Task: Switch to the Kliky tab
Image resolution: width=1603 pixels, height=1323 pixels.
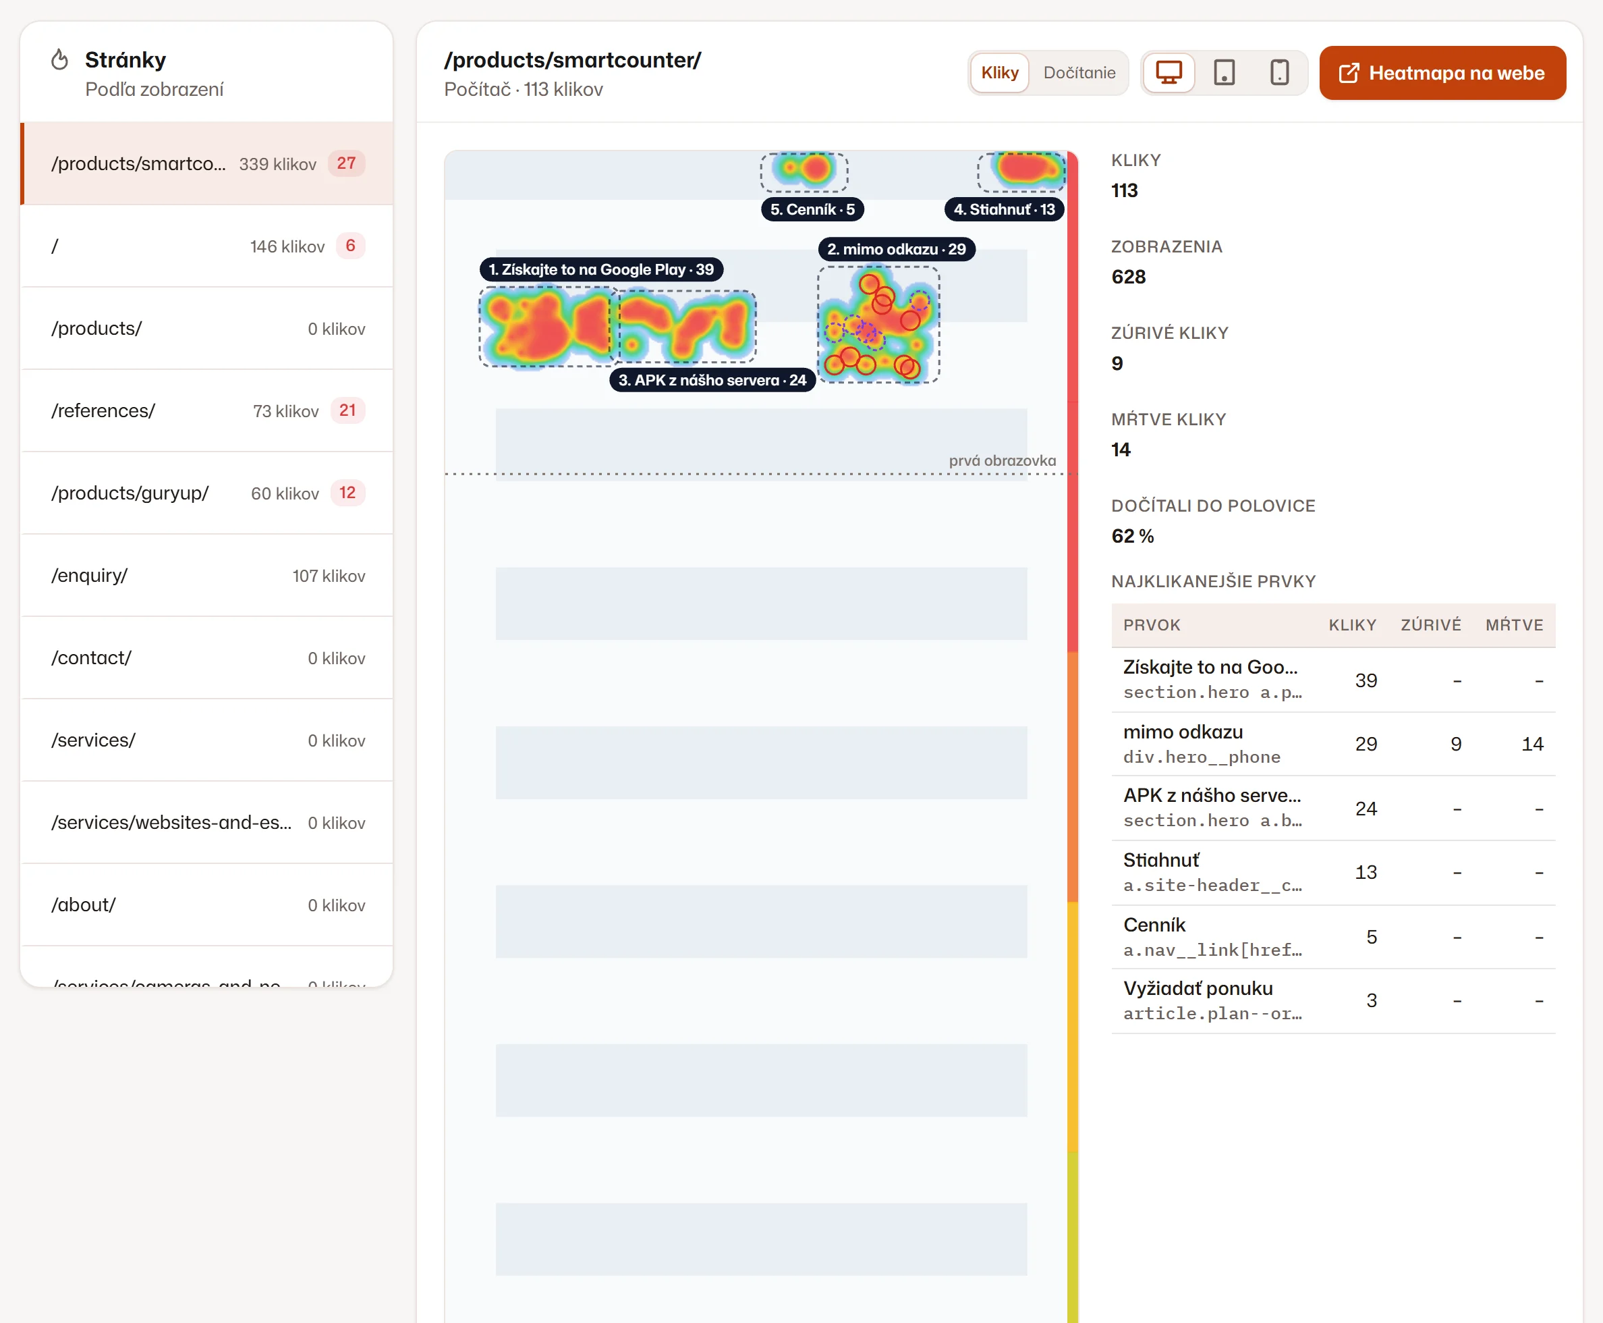Action: click(x=1000, y=73)
